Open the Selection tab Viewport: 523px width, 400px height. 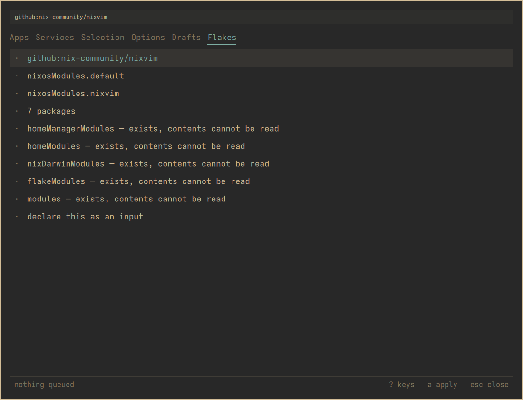coord(103,38)
